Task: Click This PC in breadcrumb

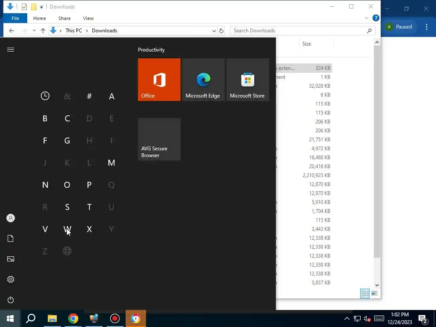Action: click(x=74, y=31)
